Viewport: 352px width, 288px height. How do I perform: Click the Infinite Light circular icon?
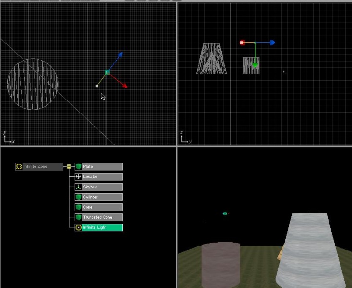(79, 227)
